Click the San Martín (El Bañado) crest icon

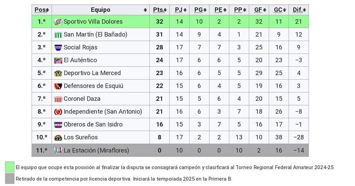tap(58, 35)
